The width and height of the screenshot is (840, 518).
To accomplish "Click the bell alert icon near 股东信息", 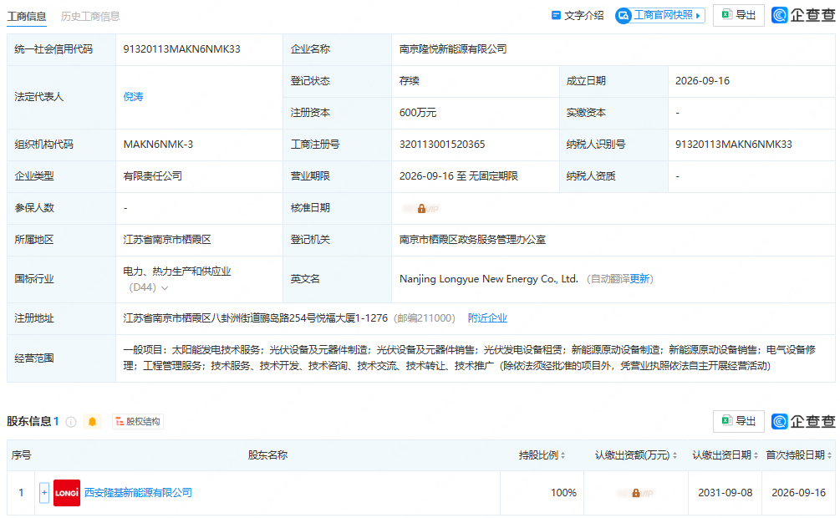I will [92, 422].
